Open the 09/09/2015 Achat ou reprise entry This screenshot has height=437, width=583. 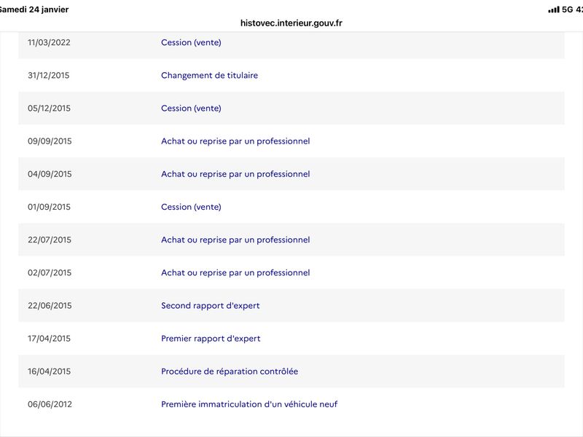(235, 141)
